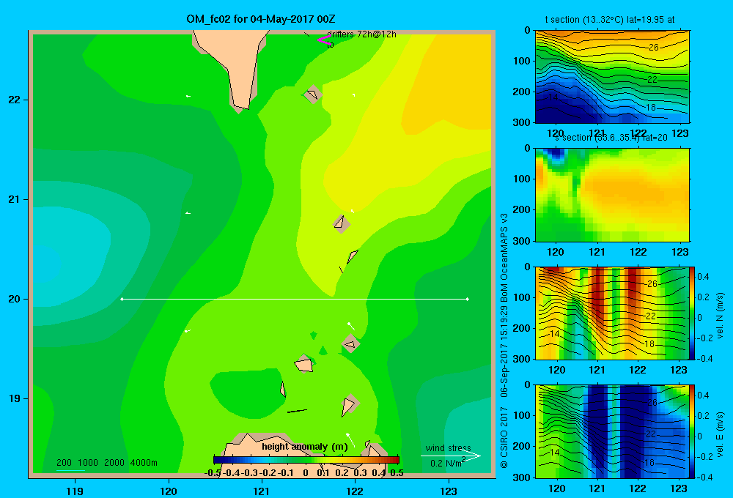The width and height of the screenshot is (733, 498).
Task: Open the northward velocity section plot
Action: coord(612,313)
